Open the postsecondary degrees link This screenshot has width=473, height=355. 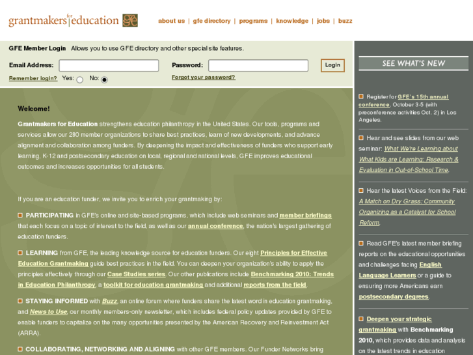394,296
